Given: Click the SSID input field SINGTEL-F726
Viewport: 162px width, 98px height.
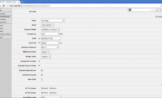Looking at the screenshot, I should click(x=51, y=38).
